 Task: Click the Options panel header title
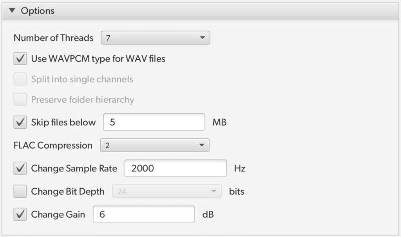[x=38, y=11]
